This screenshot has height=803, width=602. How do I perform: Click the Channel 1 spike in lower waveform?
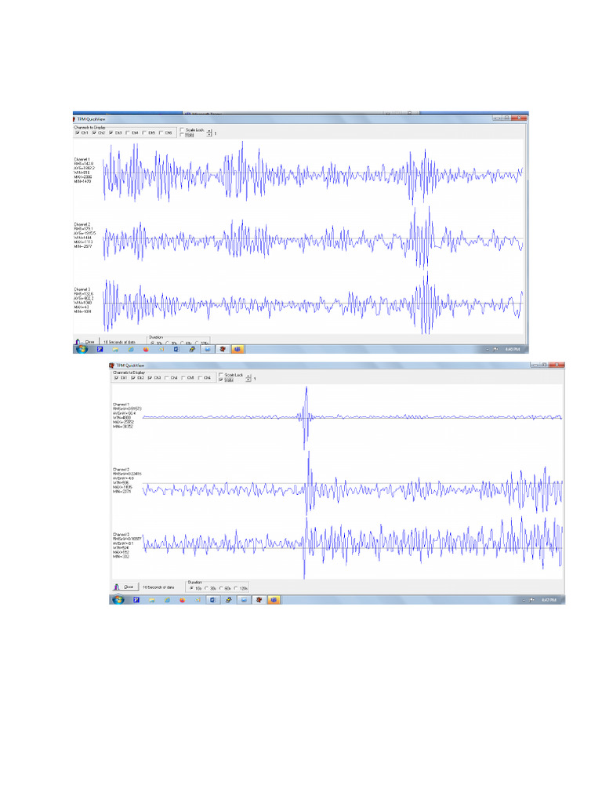[x=306, y=417]
